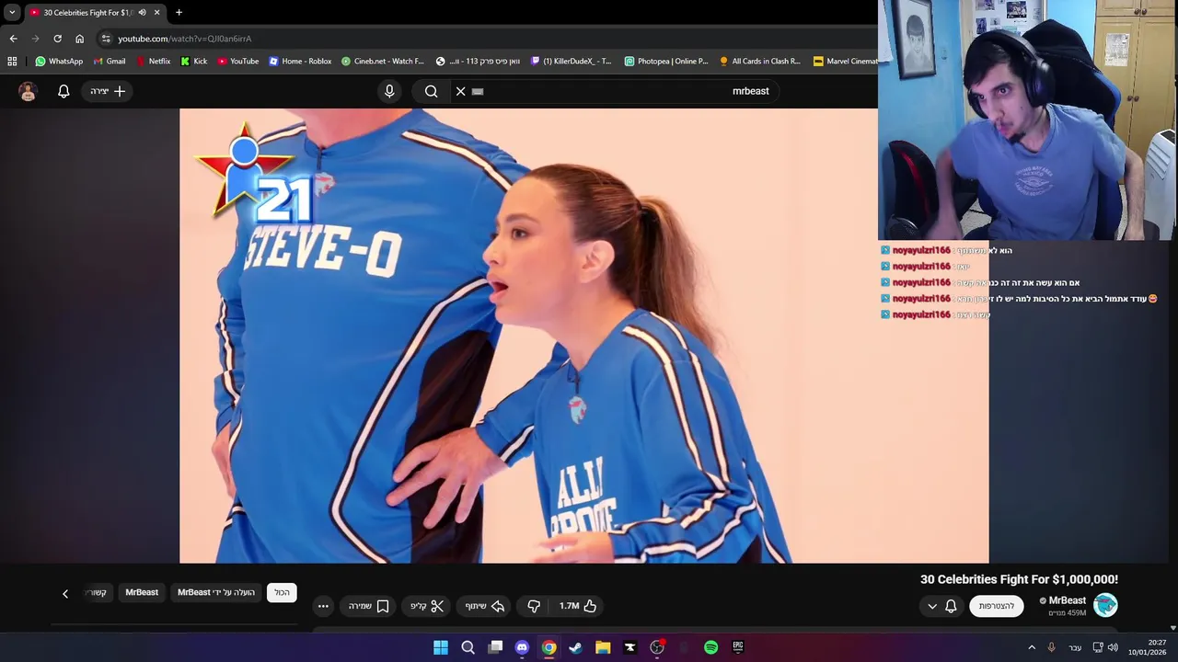1178x662 pixels.
Task: Open the Photopea bookmark
Action: 666,62
